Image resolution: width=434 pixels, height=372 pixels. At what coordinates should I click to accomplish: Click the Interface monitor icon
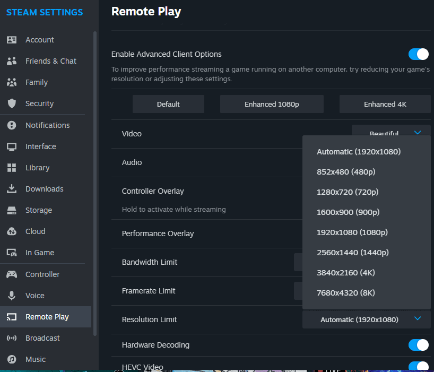point(12,146)
